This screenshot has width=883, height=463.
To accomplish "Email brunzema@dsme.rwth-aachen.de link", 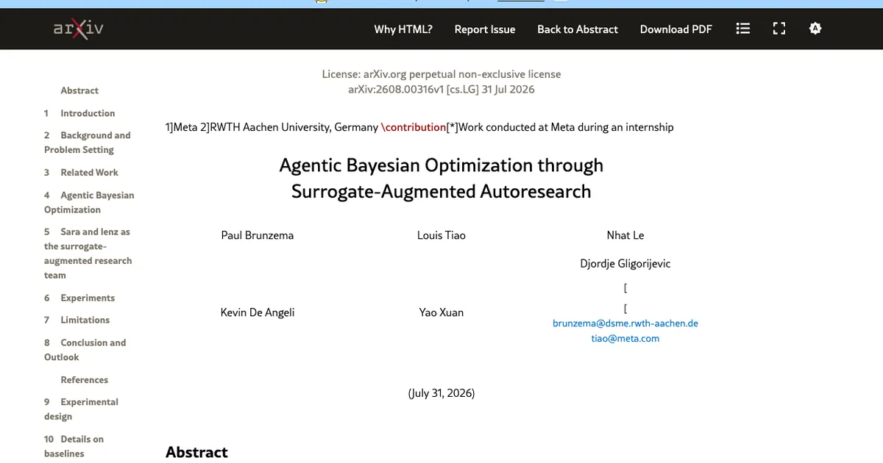I will 625,323.
